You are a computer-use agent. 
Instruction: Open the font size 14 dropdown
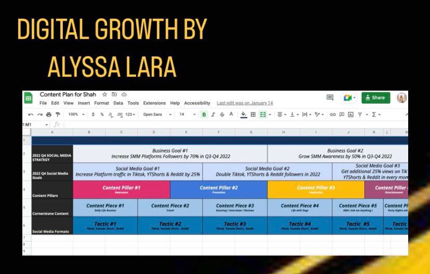187,114
